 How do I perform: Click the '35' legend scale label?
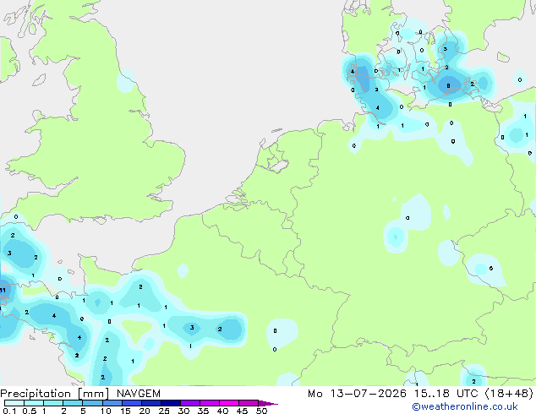point(203,411)
